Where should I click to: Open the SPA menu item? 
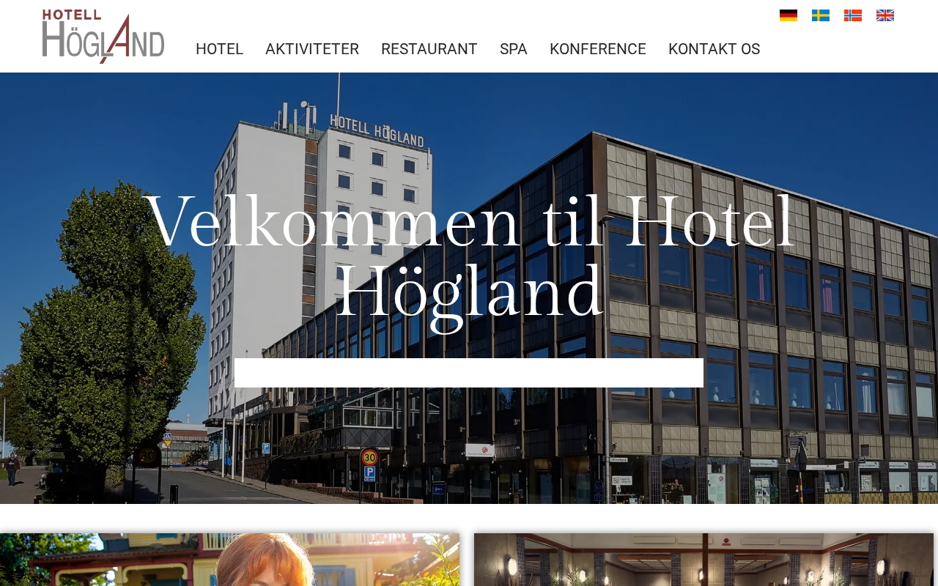coord(514,49)
